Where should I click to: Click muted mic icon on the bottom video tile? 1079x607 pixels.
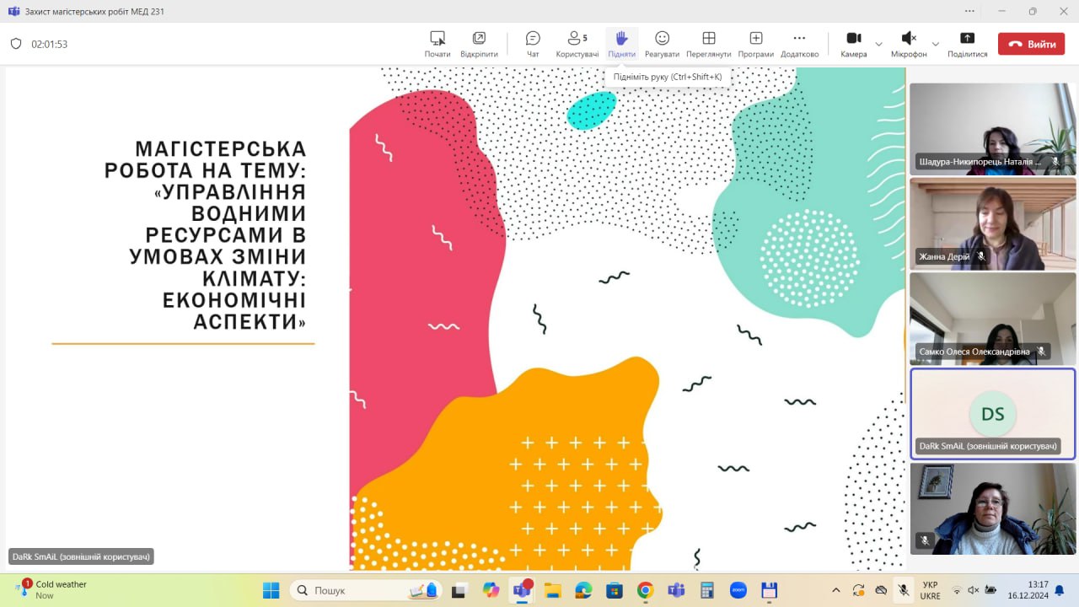(x=925, y=540)
